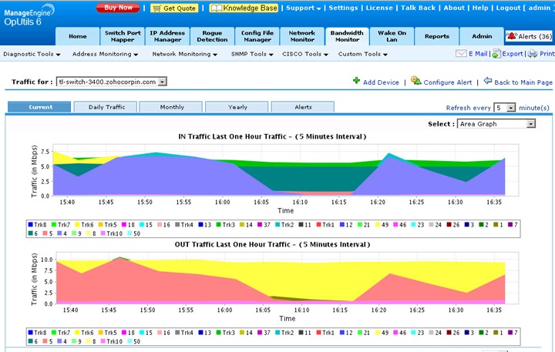Click the ManageEngine OpUtils 6 logo

coord(29,15)
